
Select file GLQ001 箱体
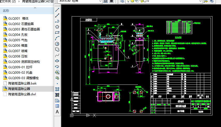coord(18,18)
